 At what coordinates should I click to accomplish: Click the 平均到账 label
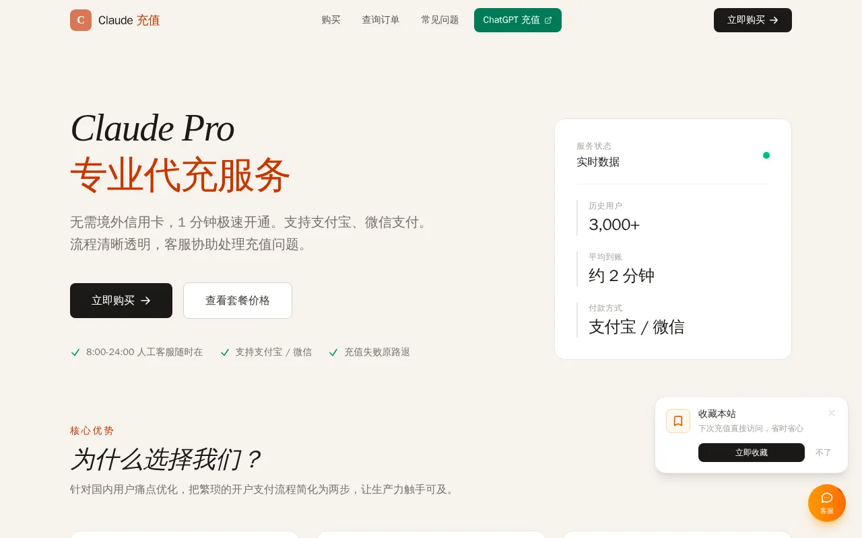(605, 257)
